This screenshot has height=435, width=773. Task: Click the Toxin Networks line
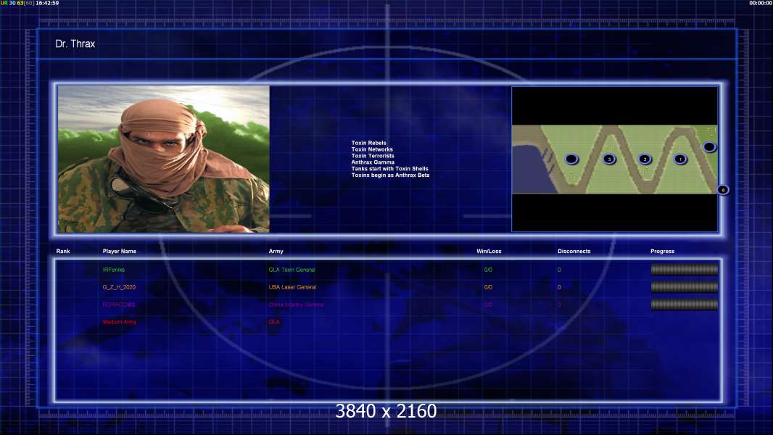pyautogui.click(x=372, y=149)
